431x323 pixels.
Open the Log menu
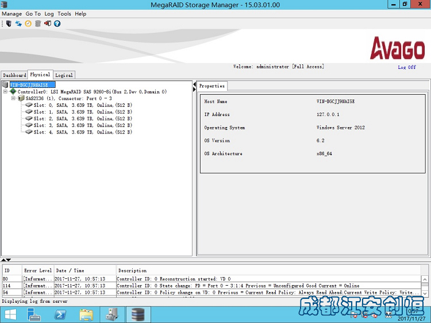point(49,14)
